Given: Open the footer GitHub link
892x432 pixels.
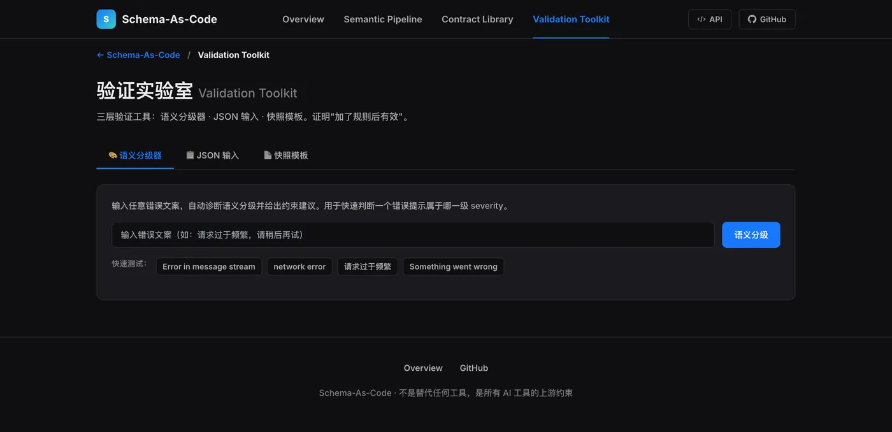Looking at the screenshot, I should [474, 368].
